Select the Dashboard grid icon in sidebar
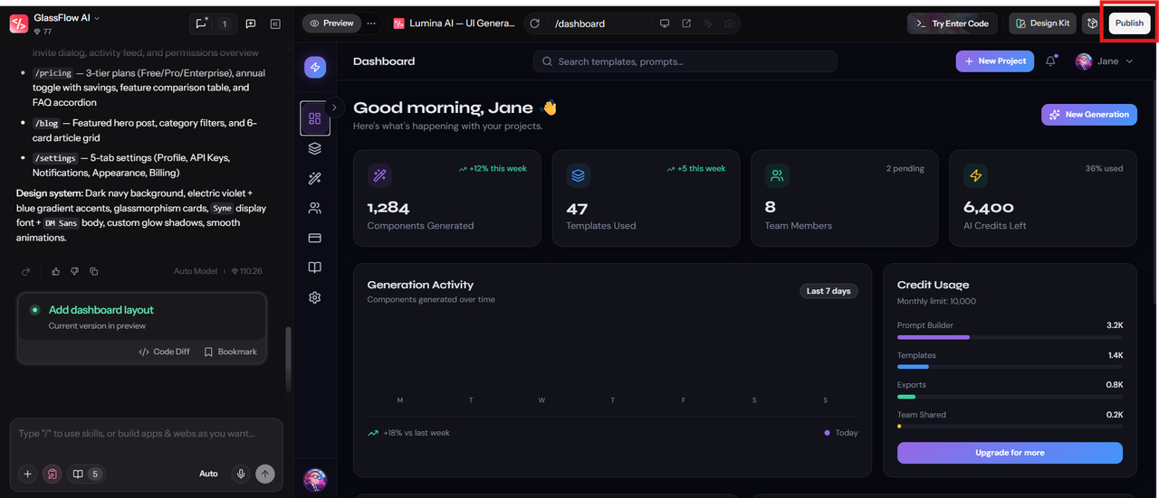This screenshot has width=1159, height=498. coord(315,118)
